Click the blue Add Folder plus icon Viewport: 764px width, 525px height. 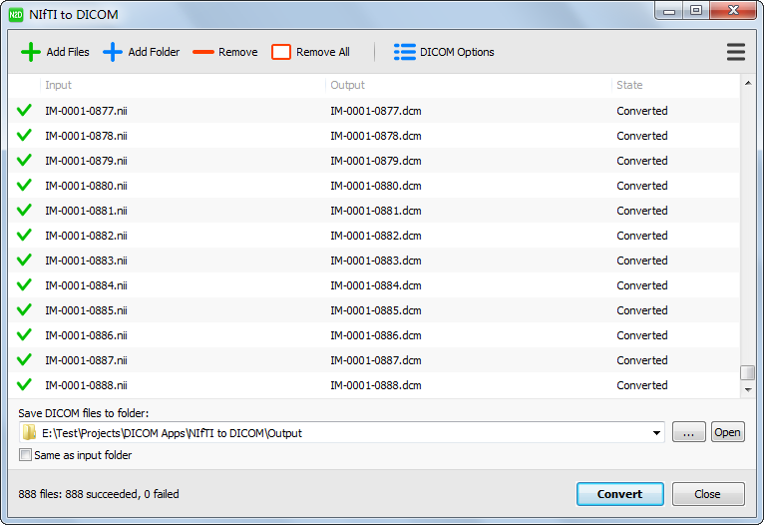coord(113,52)
